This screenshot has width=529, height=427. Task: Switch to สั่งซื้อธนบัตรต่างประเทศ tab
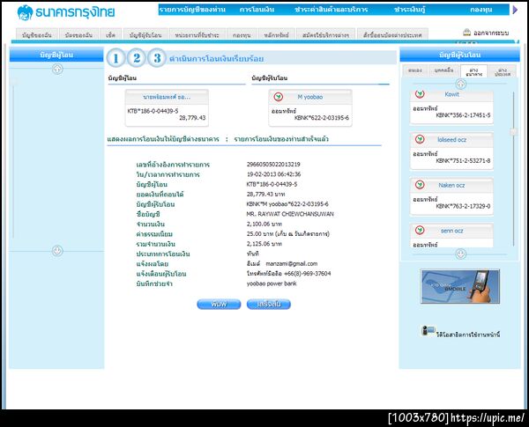[392, 34]
